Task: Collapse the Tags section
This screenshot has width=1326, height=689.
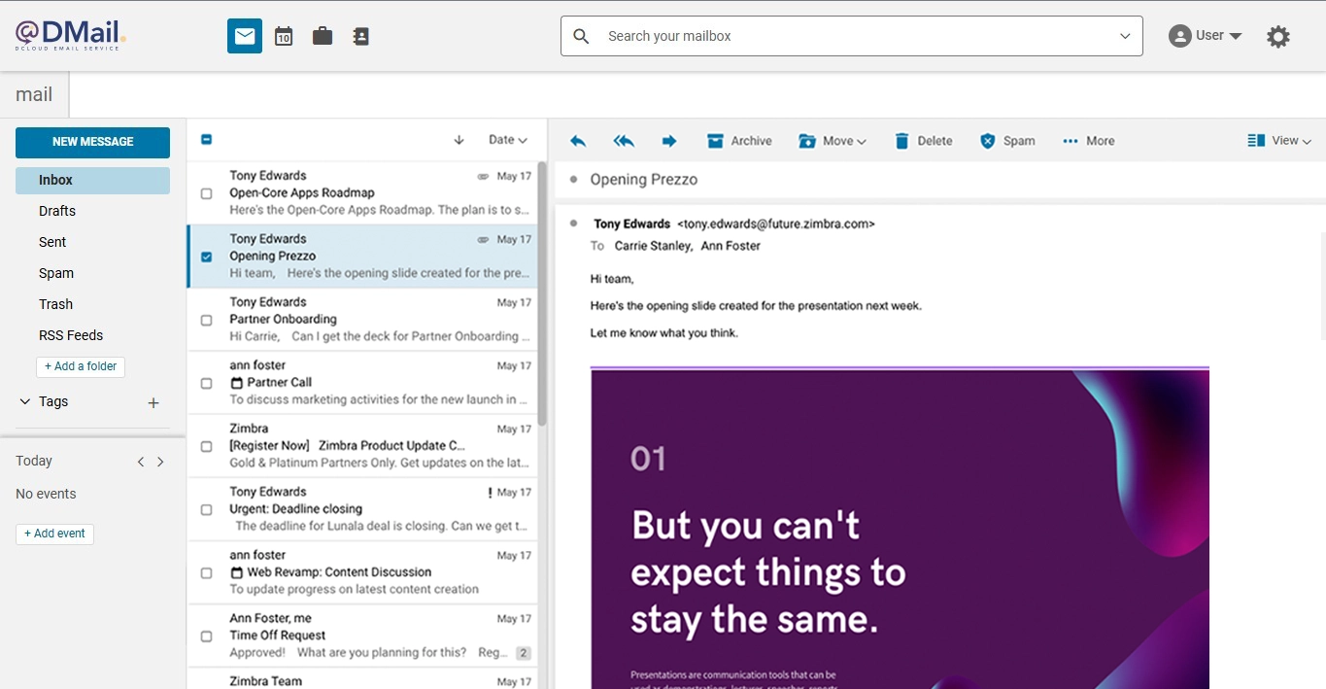Action: click(x=23, y=401)
